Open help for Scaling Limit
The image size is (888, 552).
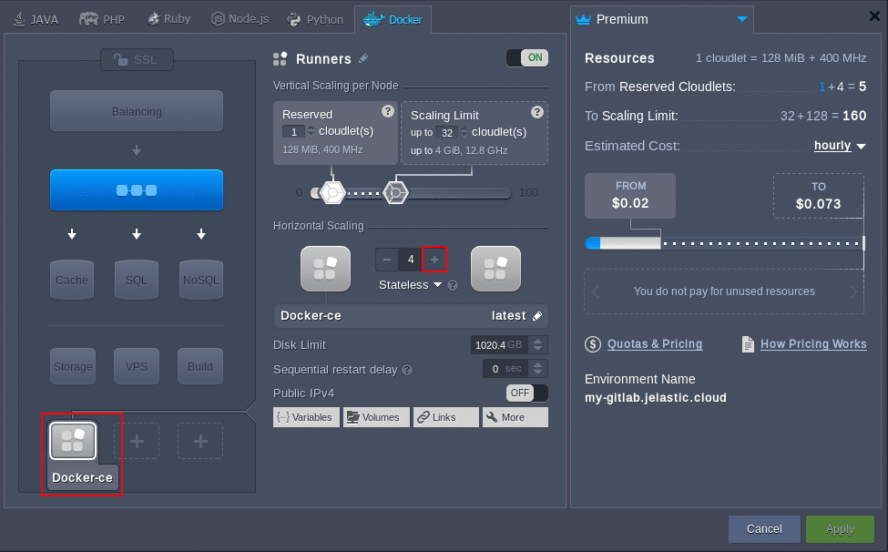(x=537, y=112)
